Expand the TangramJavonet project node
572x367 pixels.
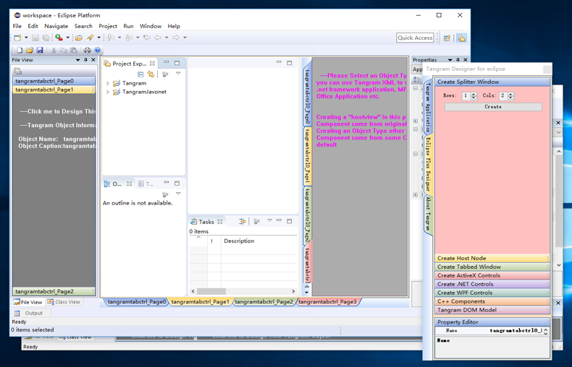[x=108, y=92]
